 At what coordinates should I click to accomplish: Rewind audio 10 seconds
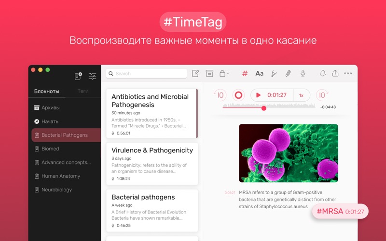[220, 95]
